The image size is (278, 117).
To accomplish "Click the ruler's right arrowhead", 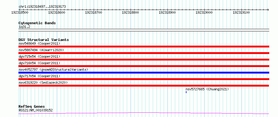I will [268, 10].
